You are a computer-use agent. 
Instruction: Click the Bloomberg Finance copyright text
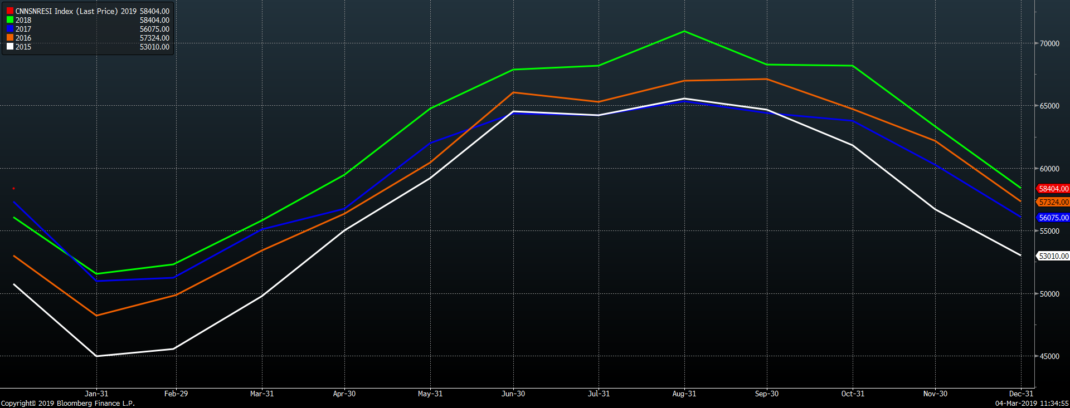68,403
